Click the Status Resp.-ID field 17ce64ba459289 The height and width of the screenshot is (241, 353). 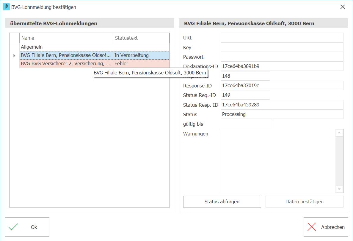tap(282, 105)
